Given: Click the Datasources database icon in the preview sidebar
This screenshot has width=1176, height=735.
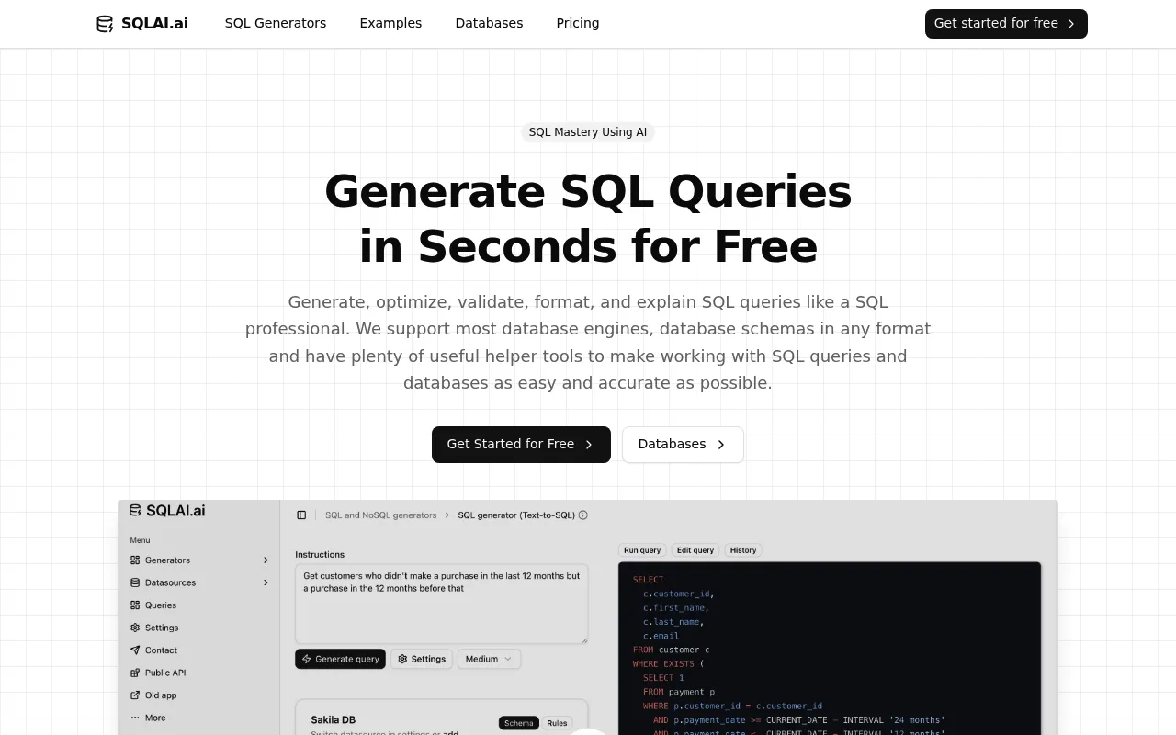Looking at the screenshot, I should (x=135, y=582).
